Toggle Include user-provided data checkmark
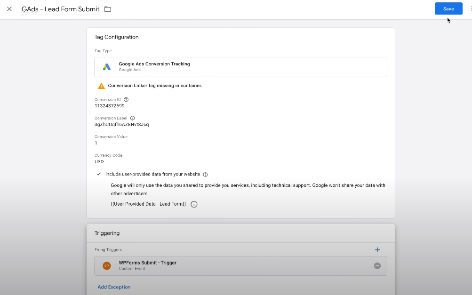472x295 pixels. coord(99,174)
